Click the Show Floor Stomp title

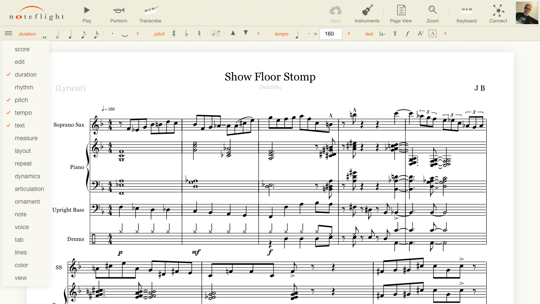(270, 77)
